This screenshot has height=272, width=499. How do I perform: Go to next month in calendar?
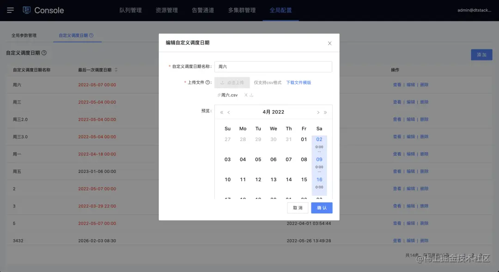coord(318,112)
